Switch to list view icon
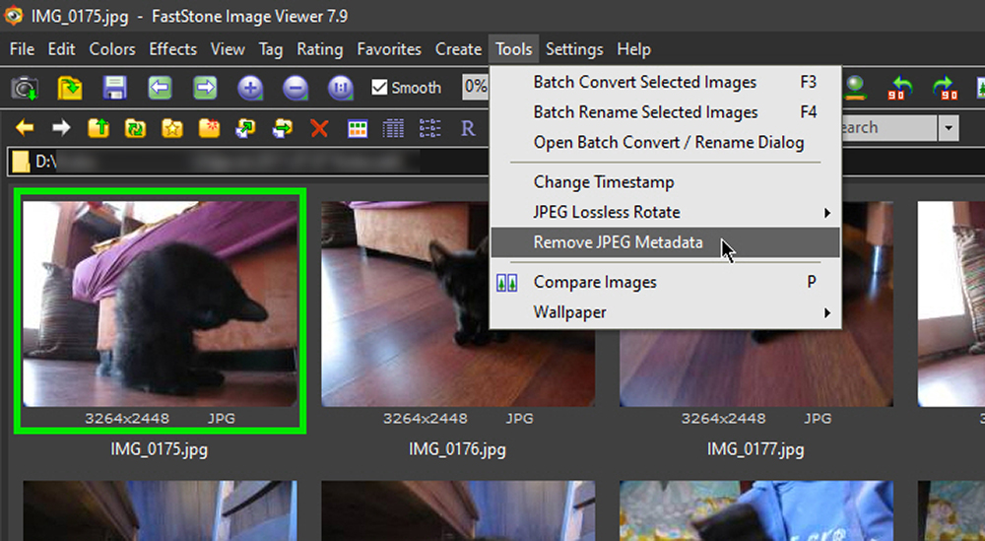This screenshot has height=541, width=985. 429,128
